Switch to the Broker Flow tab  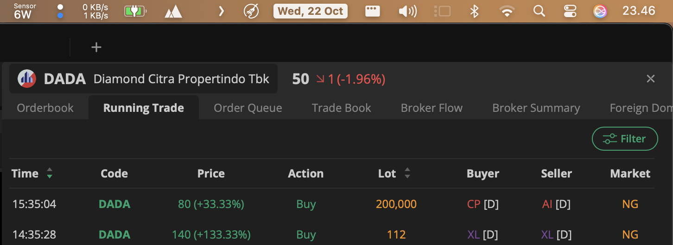pos(432,108)
